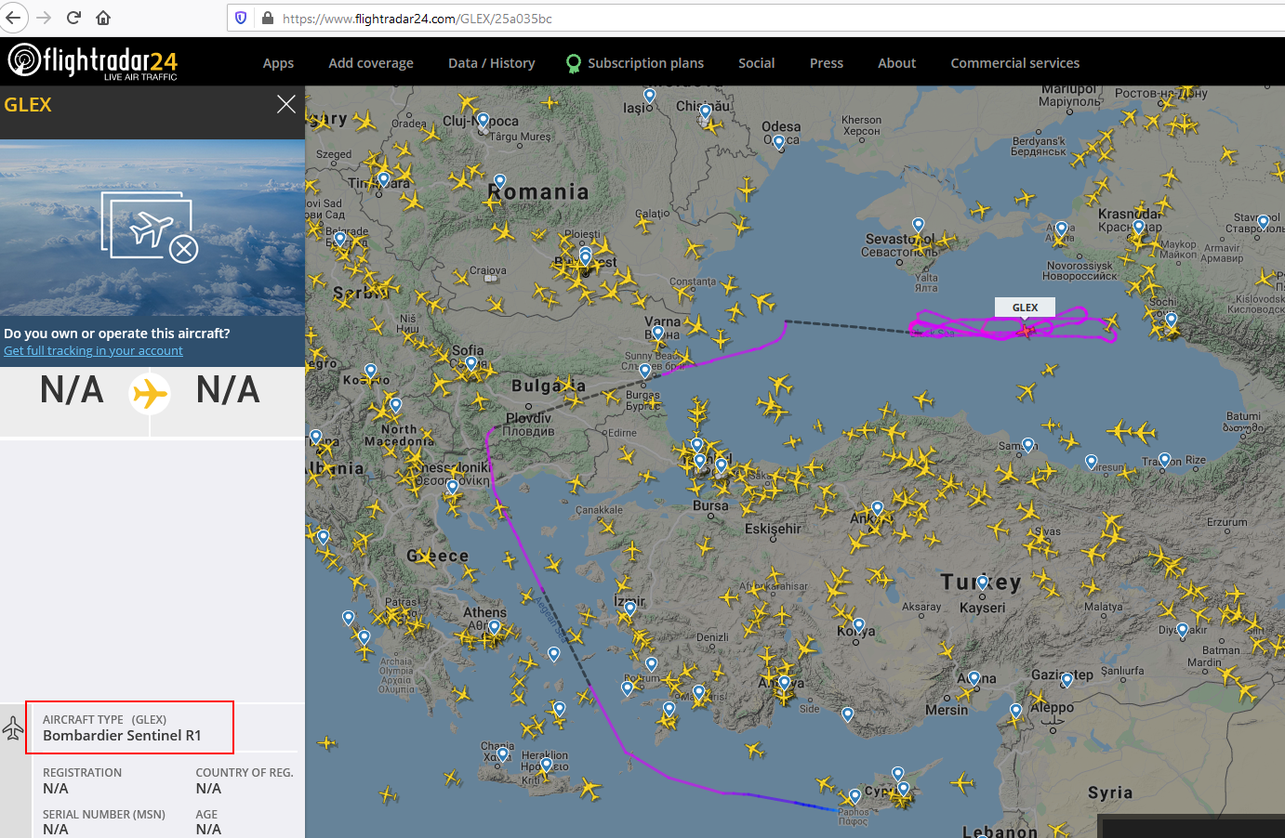The height and width of the screenshot is (838, 1285).
Task: Click the airport pin at Chania
Action: 503,754
